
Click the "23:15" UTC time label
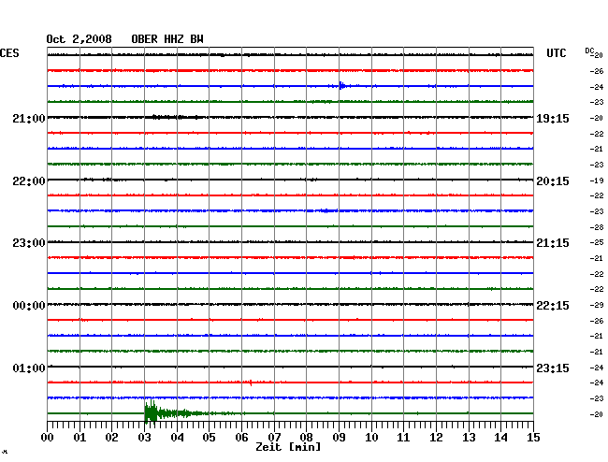point(553,368)
